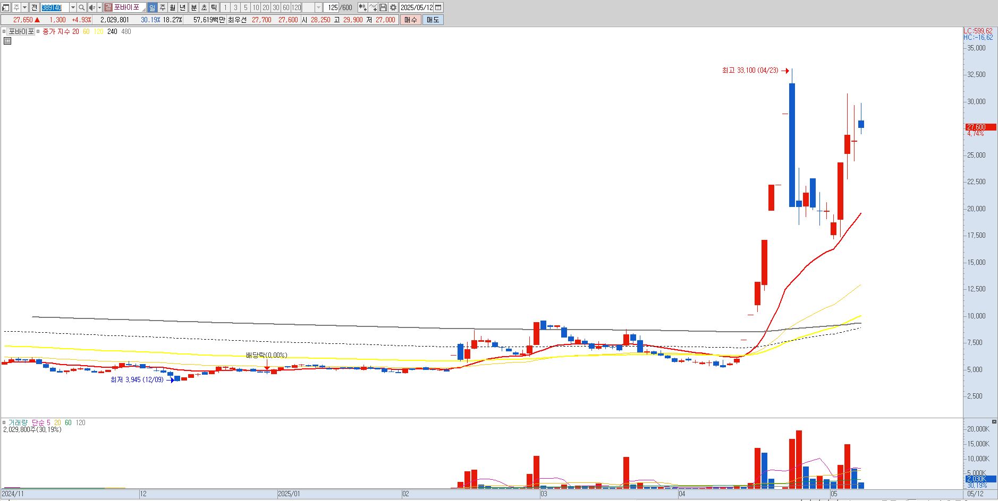Select daily 일 chart period
The width and height of the screenshot is (998, 501).
pyautogui.click(x=153, y=7)
